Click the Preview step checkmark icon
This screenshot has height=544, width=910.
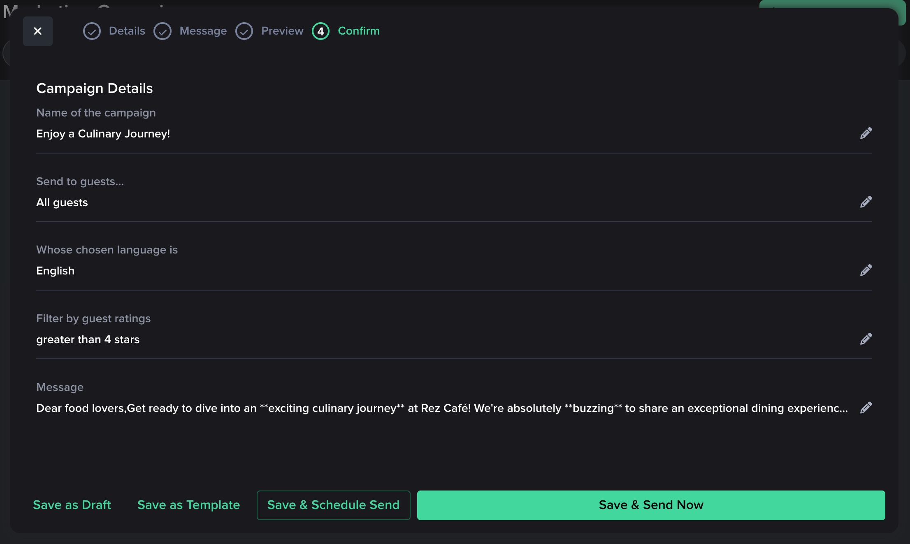tap(244, 31)
